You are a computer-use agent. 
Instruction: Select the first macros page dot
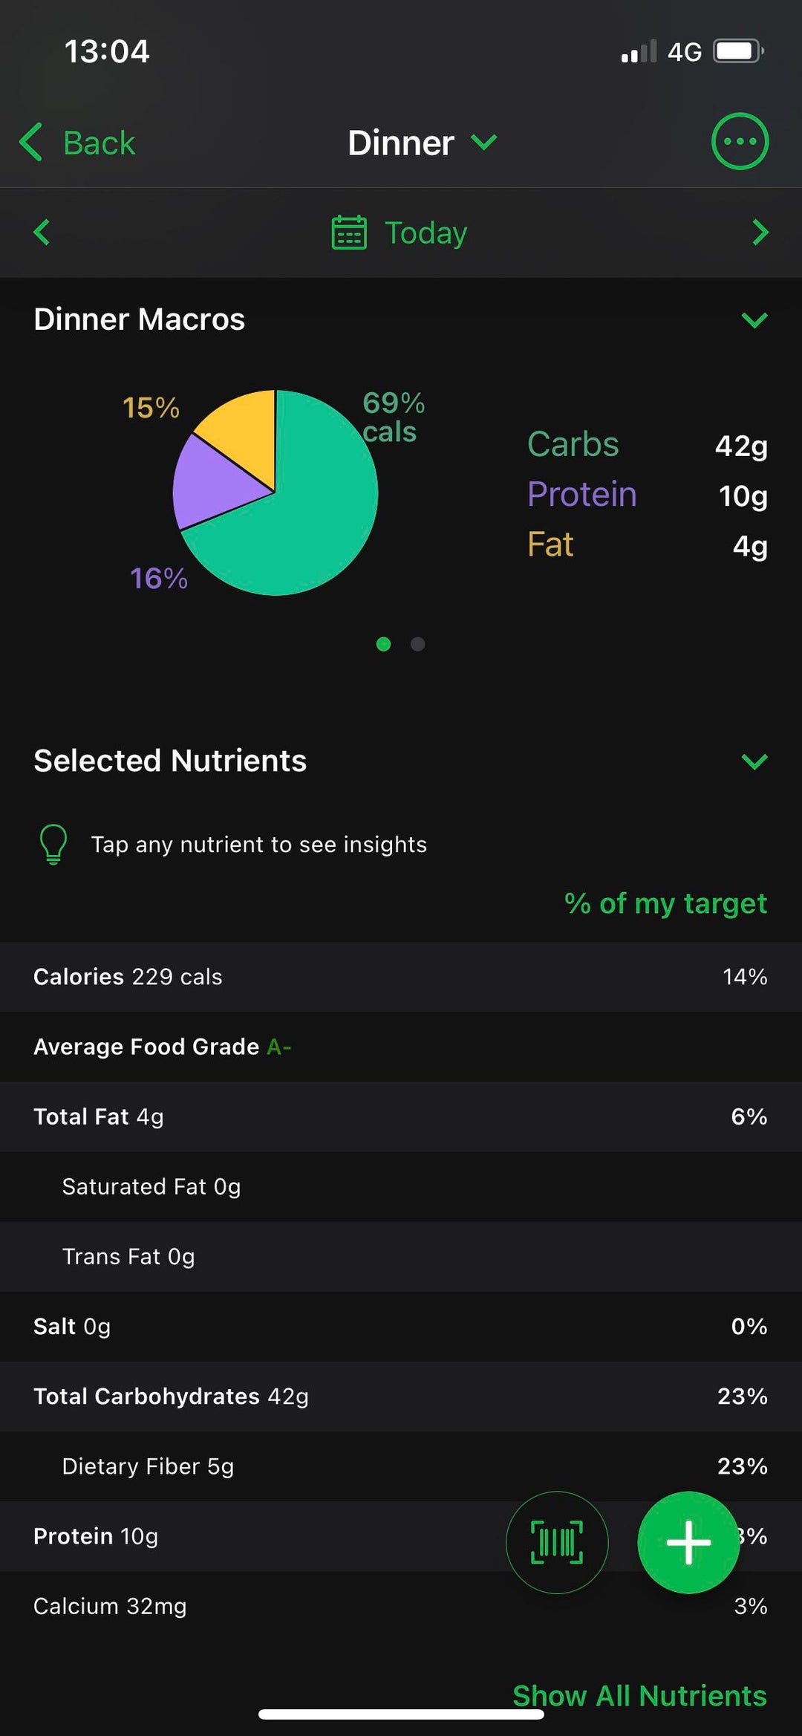[x=383, y=644]
